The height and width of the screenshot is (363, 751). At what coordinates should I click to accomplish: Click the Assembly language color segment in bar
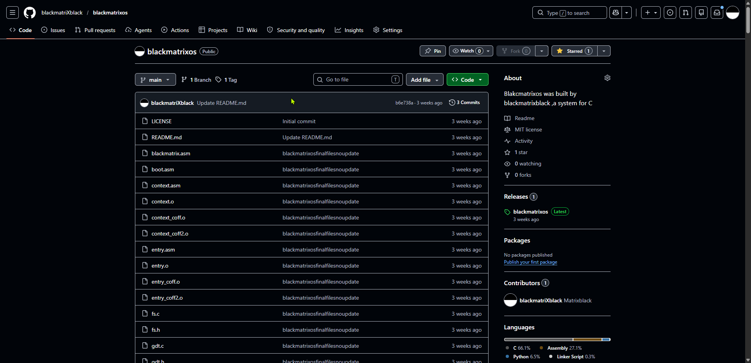tap(587, 340)
